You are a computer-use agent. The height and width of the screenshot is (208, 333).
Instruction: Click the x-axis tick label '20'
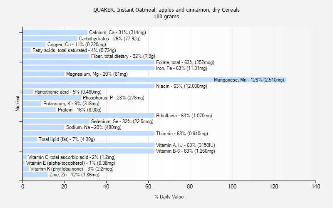tap(64, 186)
